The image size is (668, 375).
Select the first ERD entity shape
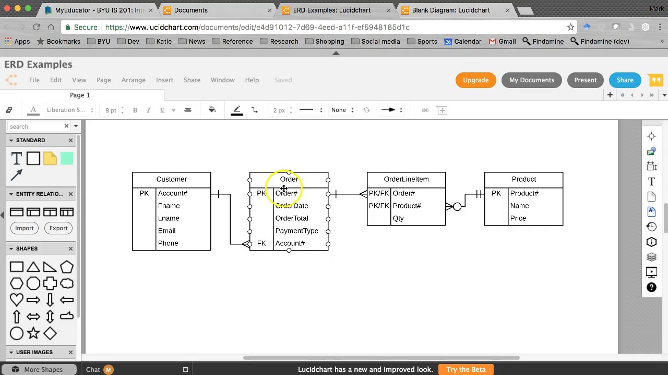click(x=16, y=212)
